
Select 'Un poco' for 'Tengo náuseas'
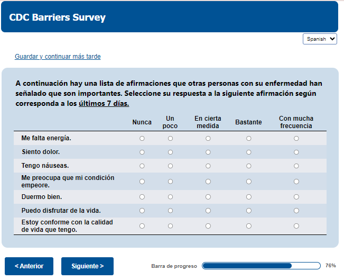(x=170, y=166)
